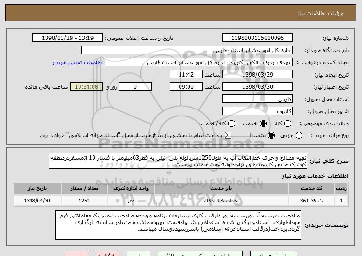Toggle the Islamic treasury payment checkbox
This screenshot has height=256, width=362.
(228, 135)
